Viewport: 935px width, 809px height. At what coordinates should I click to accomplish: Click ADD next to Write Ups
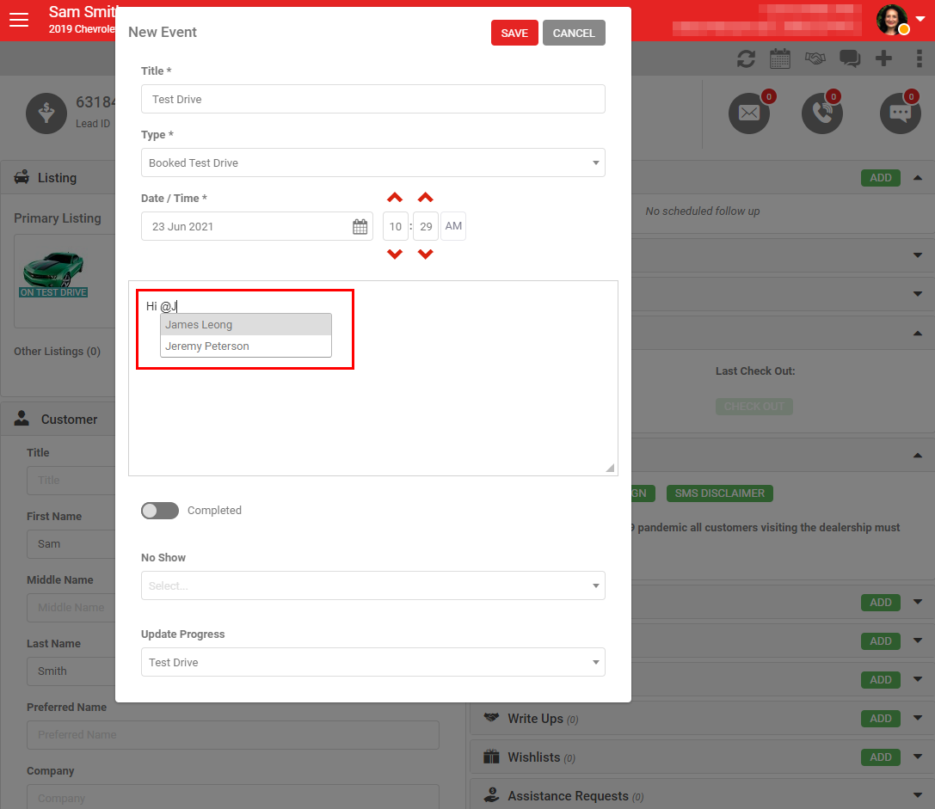(x=880, y=719)
